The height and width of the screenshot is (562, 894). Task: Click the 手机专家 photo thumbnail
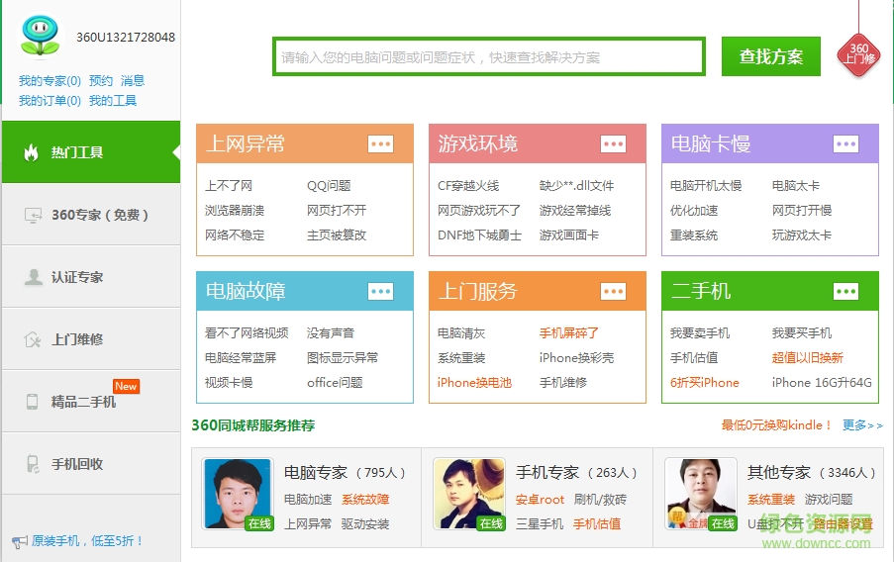click(469, 494)
